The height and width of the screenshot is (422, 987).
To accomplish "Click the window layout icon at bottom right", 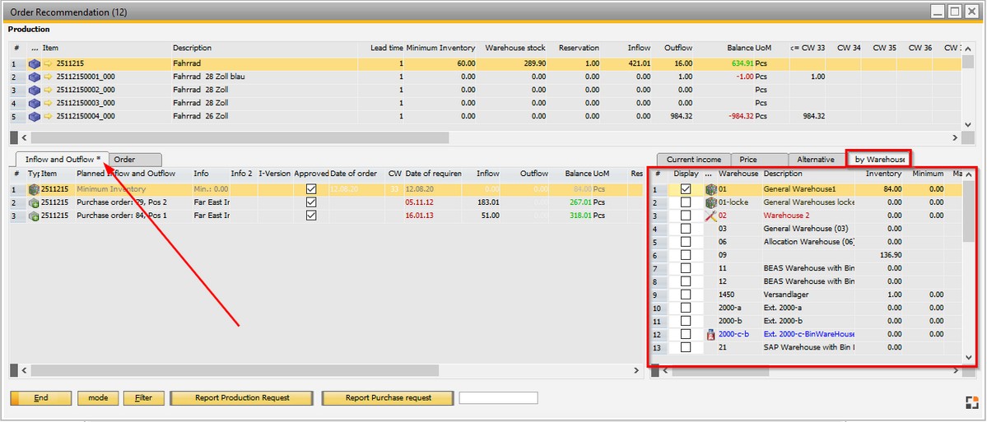I will (x=971, y=401).
